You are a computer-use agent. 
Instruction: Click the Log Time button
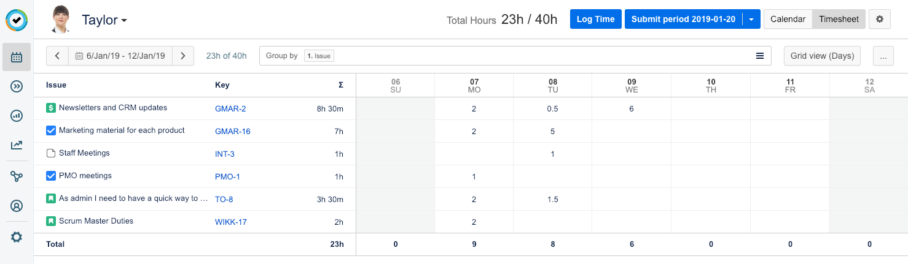595,19
